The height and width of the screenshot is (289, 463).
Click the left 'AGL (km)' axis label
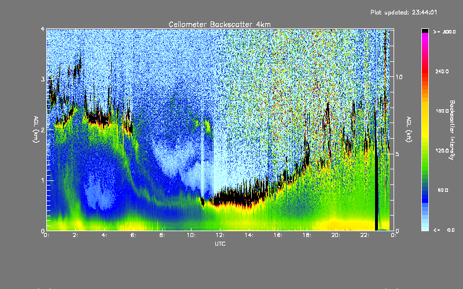(x=36, y=129)
